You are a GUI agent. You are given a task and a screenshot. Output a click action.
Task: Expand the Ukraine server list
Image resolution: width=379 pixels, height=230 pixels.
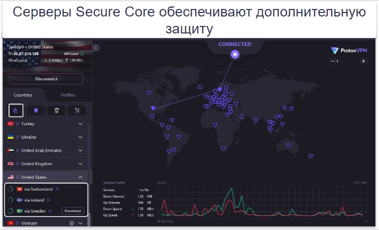[80, 137]
